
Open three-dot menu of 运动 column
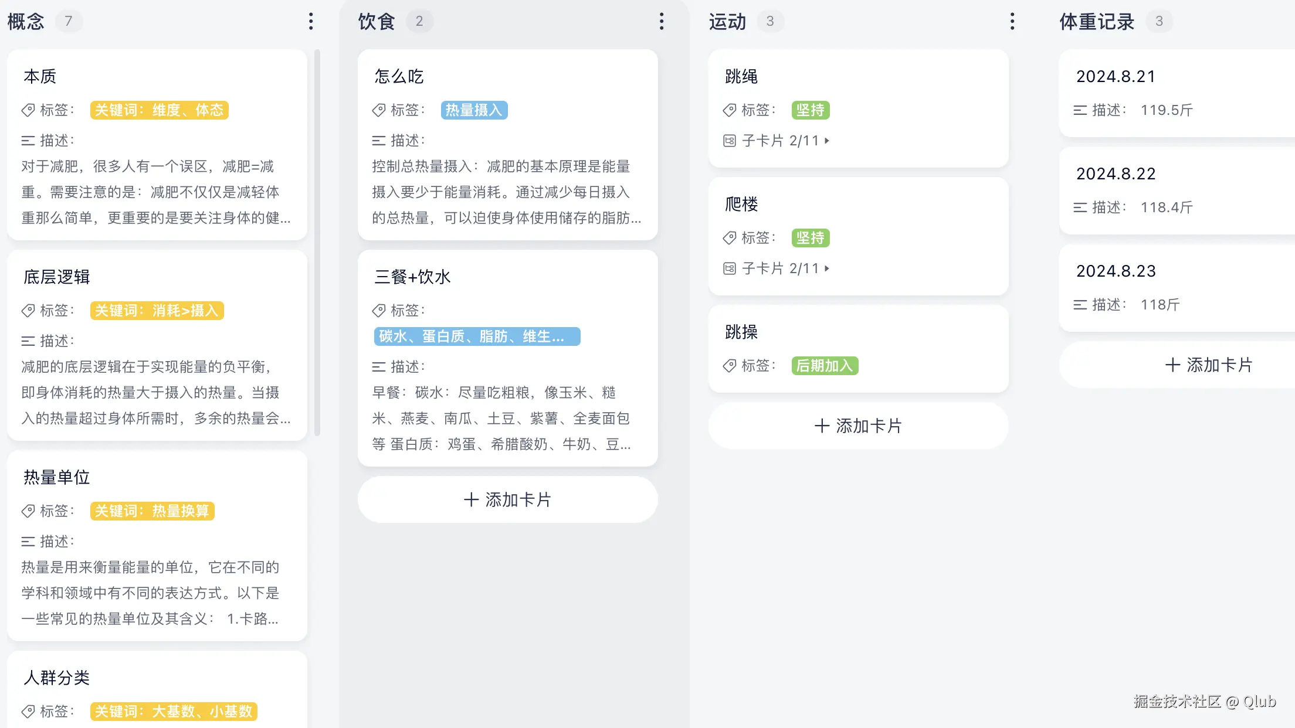1012,22
